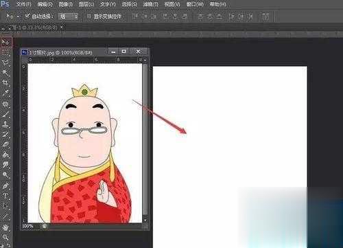This screenshot has height=248, width=343.
Task: Open the 滤镜(T) menu
Action: (151, 4)
